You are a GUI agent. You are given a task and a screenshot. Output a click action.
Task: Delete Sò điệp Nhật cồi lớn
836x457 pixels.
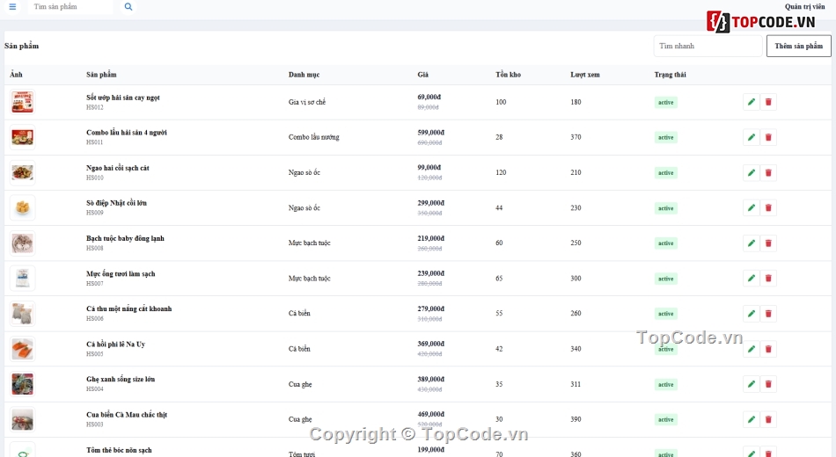[x=768, y=207]
